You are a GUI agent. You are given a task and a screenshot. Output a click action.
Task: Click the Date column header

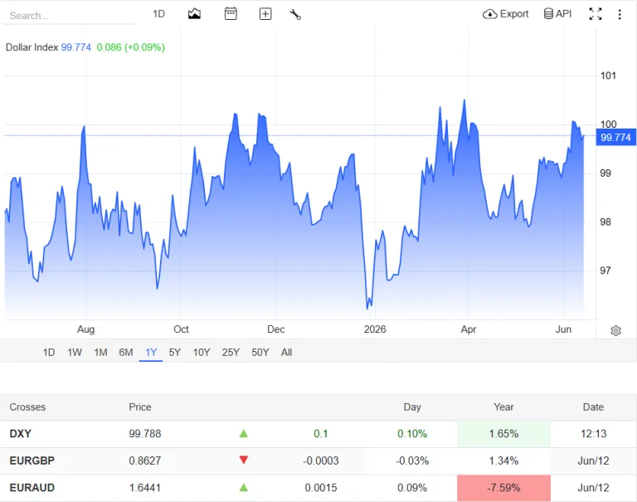click(x=594, y=407)
